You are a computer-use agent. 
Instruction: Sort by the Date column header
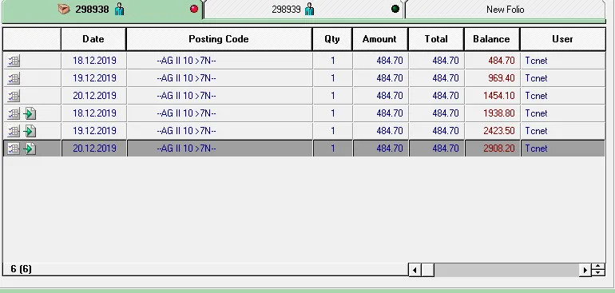click(x=93, y=39)
